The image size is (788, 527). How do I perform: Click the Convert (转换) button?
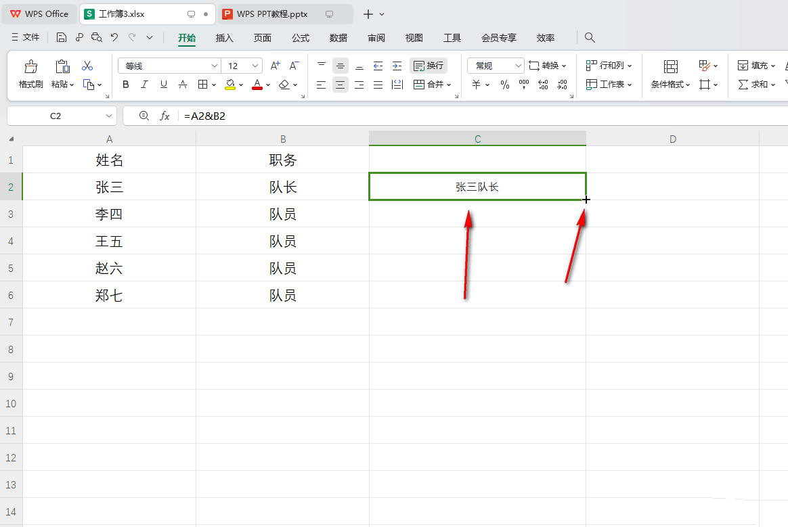(x=548, y=66)
